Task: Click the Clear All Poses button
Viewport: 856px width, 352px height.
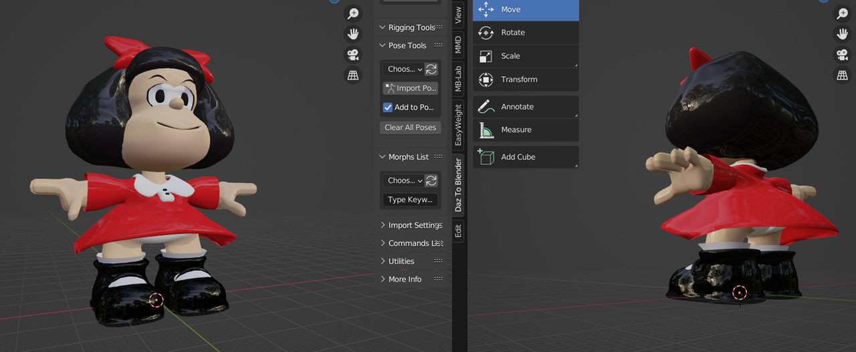Action: pyautogui.click(x=411, y=128)
